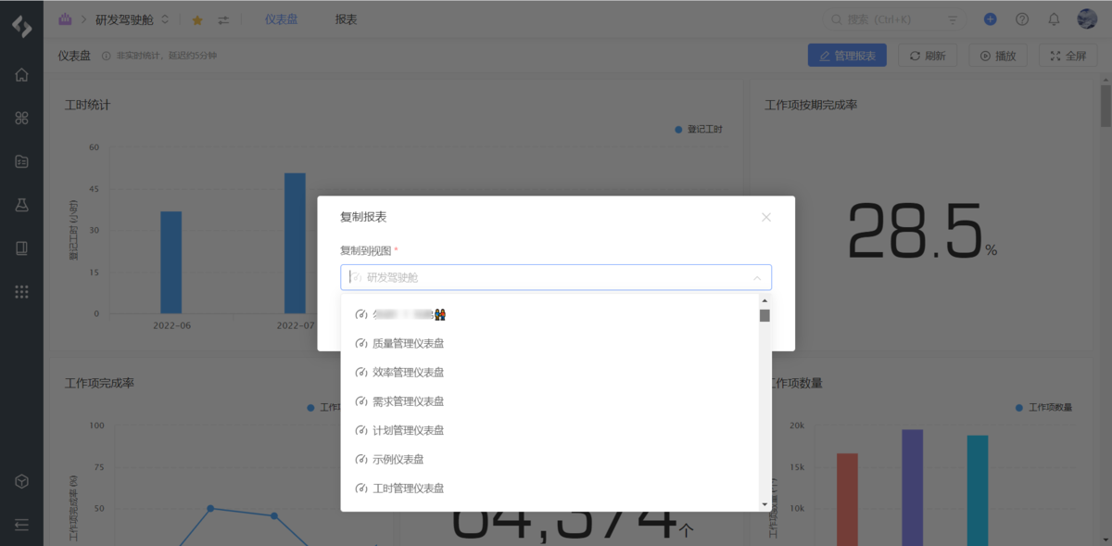Click the 全屏 button
The image size is (1112, 546).
pyautogui.click(x=1068, y=56)
